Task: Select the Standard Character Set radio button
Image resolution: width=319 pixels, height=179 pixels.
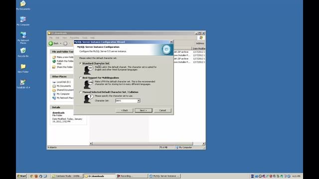Action: pyautogui.click(x=81, y=63)
